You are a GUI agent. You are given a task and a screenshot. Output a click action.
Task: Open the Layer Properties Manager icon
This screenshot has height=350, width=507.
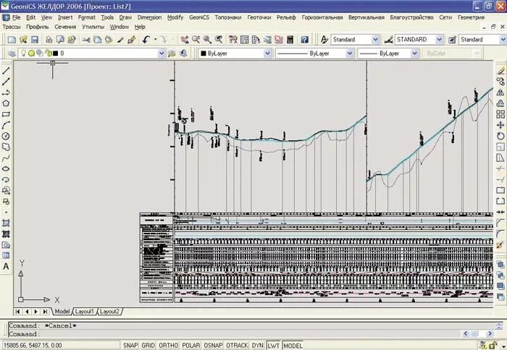point(12,54)
